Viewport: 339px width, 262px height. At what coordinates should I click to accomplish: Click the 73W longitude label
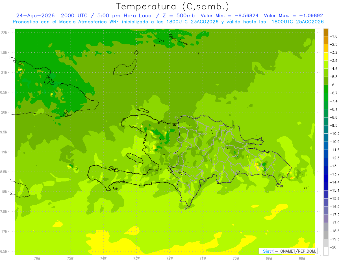pos(136,258)
